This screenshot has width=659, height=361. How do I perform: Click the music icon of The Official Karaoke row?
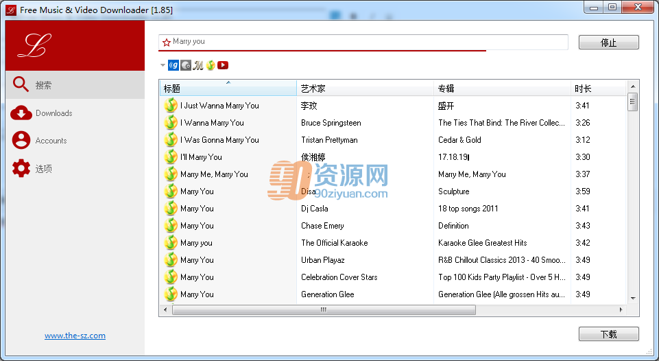click(x=170, y=243)
